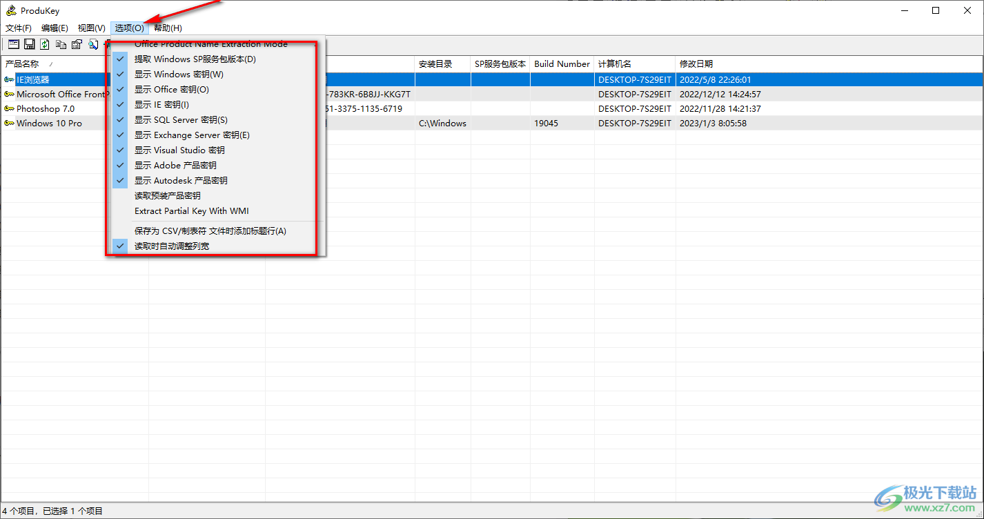This screenshot has width=984, height=519.
Task: Click the key icon beside Windows 10 Pro
Action: (9, 123)
